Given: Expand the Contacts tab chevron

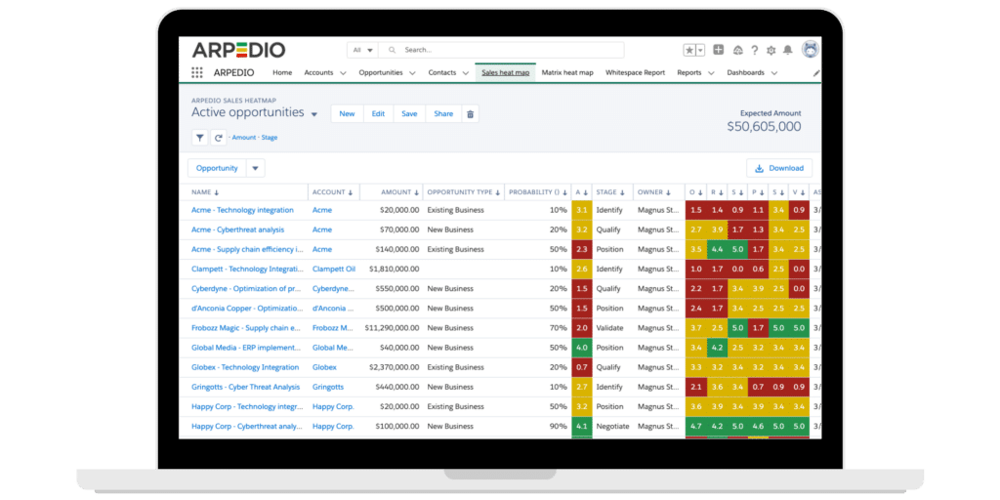Looking at the screenshot, I should coord(466,73).
